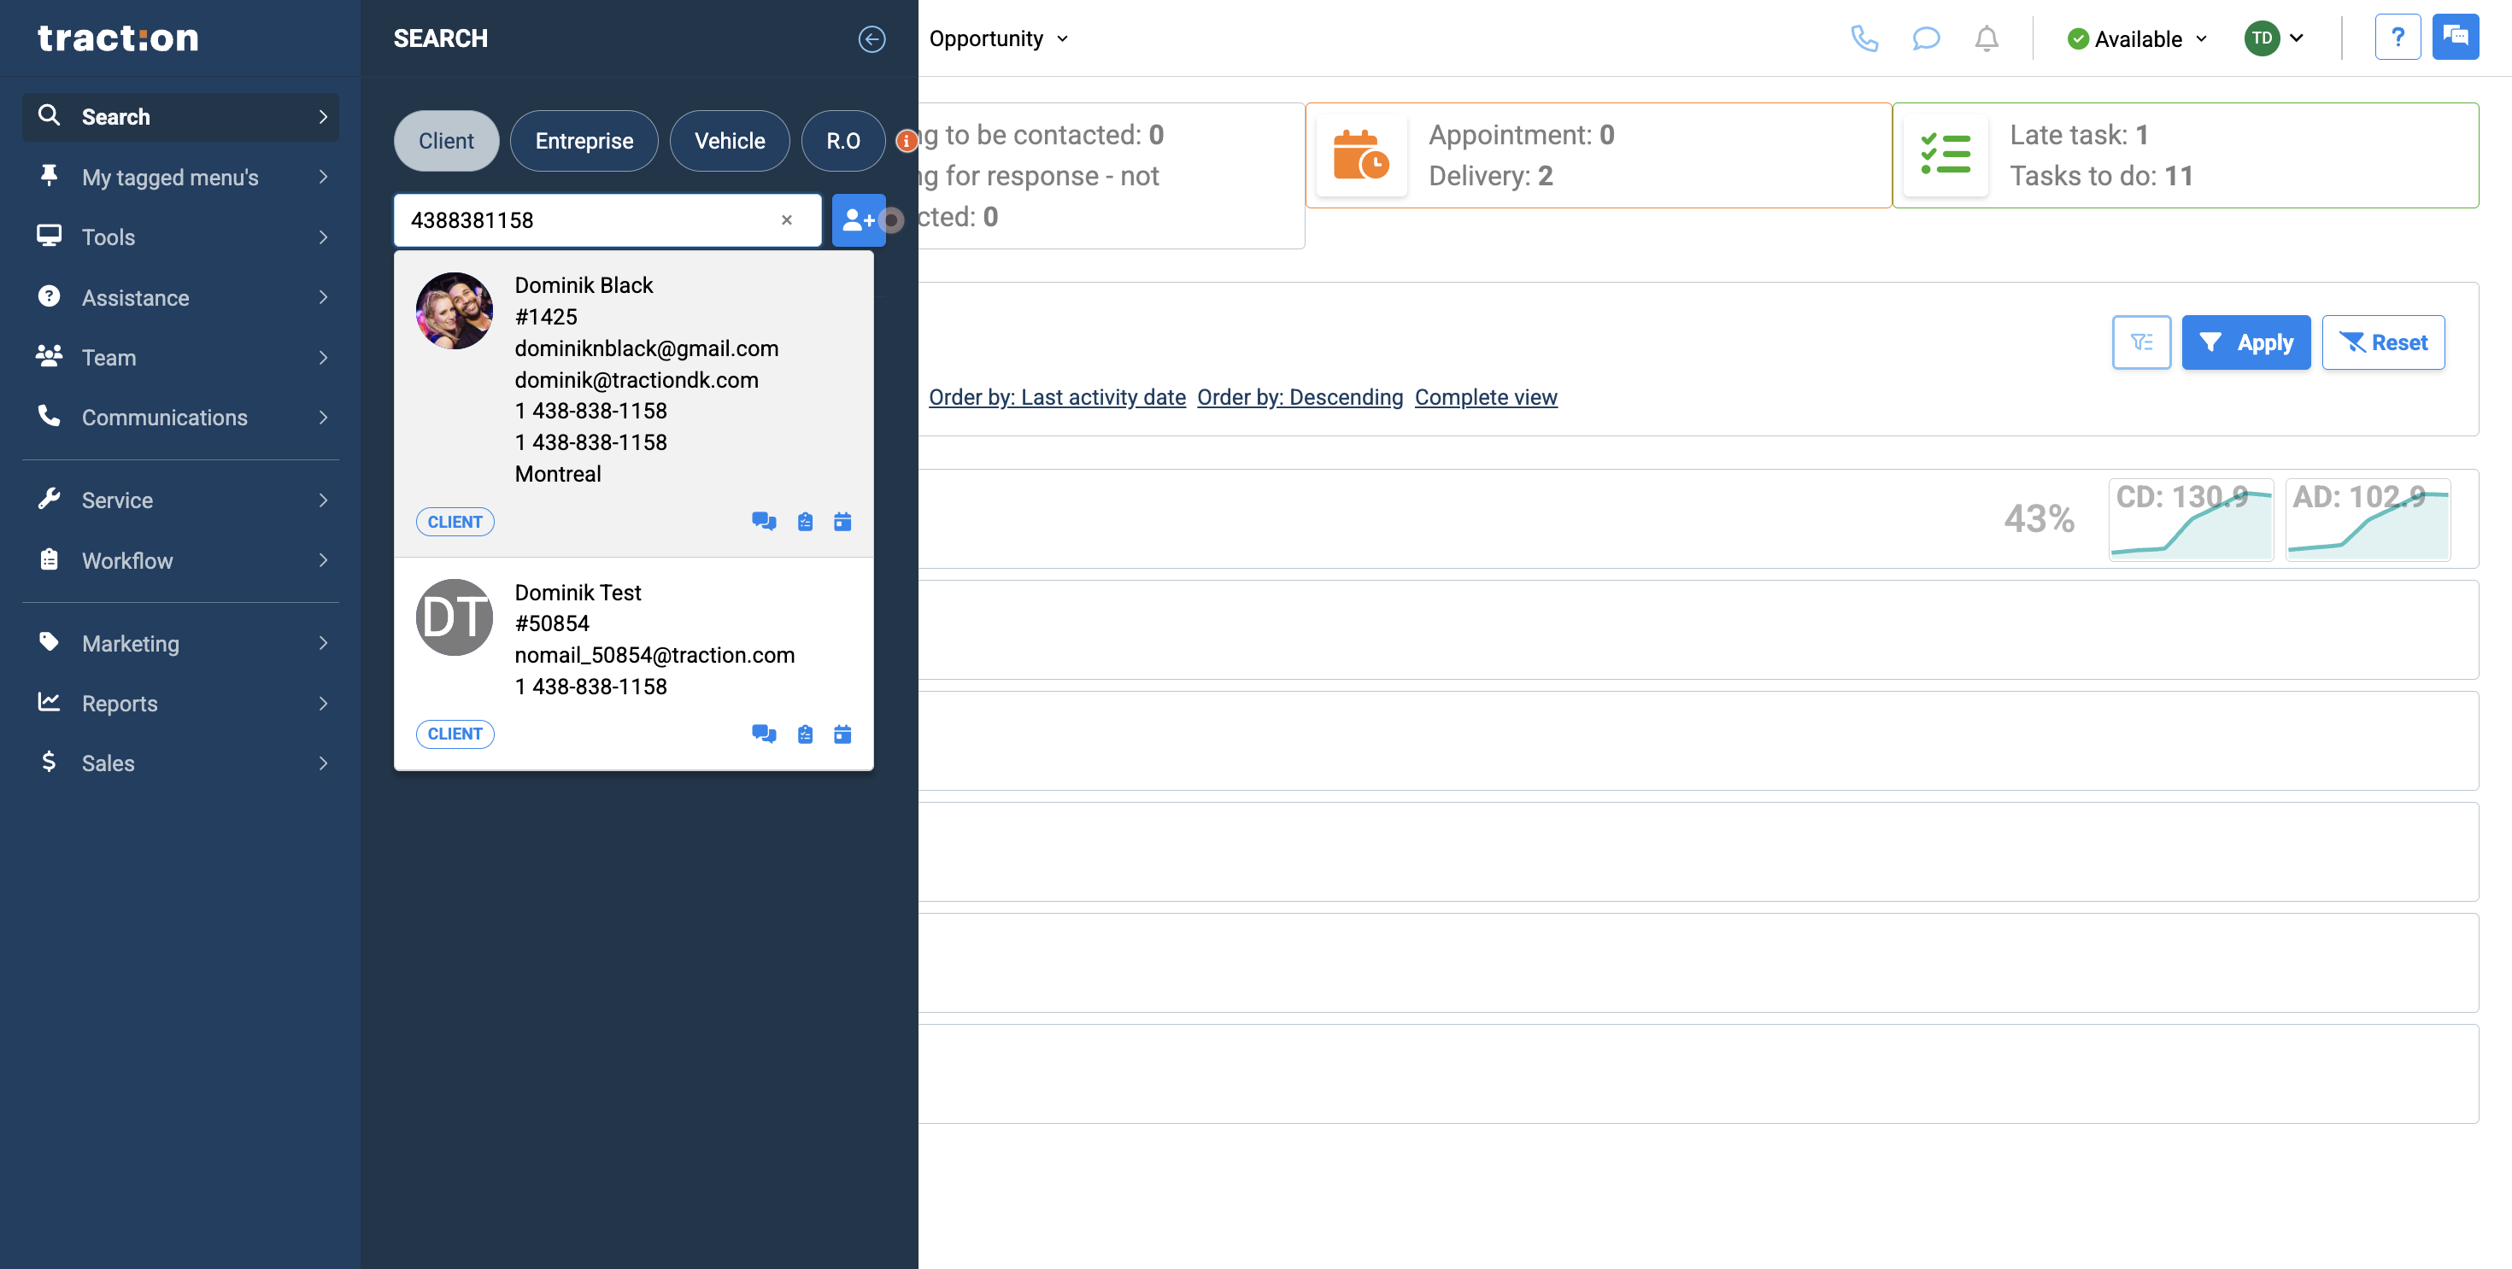Open the Marketing menu item
The height and width of the screenshot is (1269, 2512).
(x=130, y=643)
